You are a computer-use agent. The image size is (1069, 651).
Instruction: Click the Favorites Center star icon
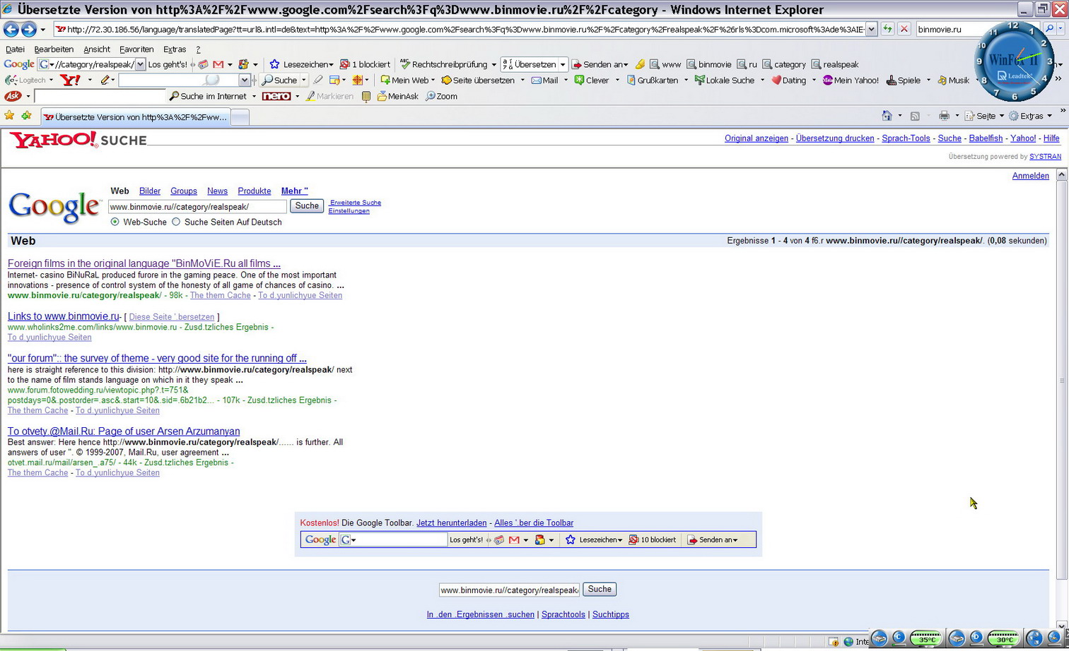9,116
